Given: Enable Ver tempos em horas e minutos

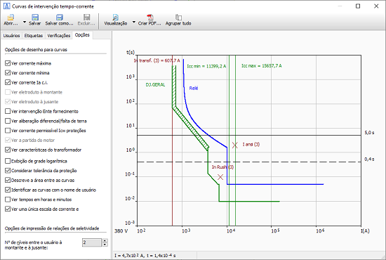Looking at the screenshot, I should click(8, 200).
